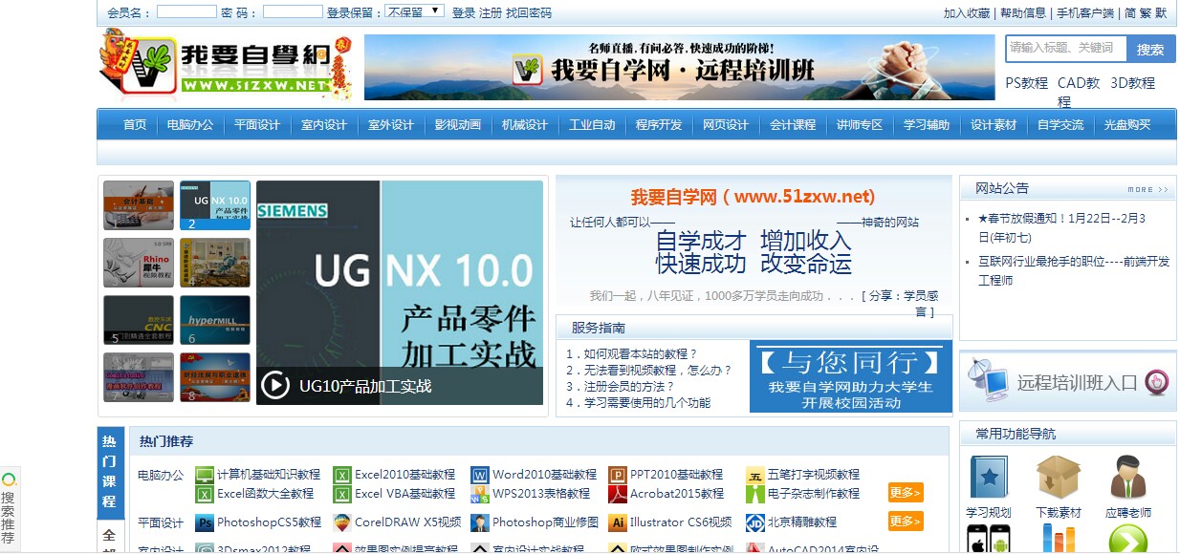The height and width of the screenshot is (554, 1180).
Task: Select the hyperMILL thumbnail 6
Action: click(215, 320)
